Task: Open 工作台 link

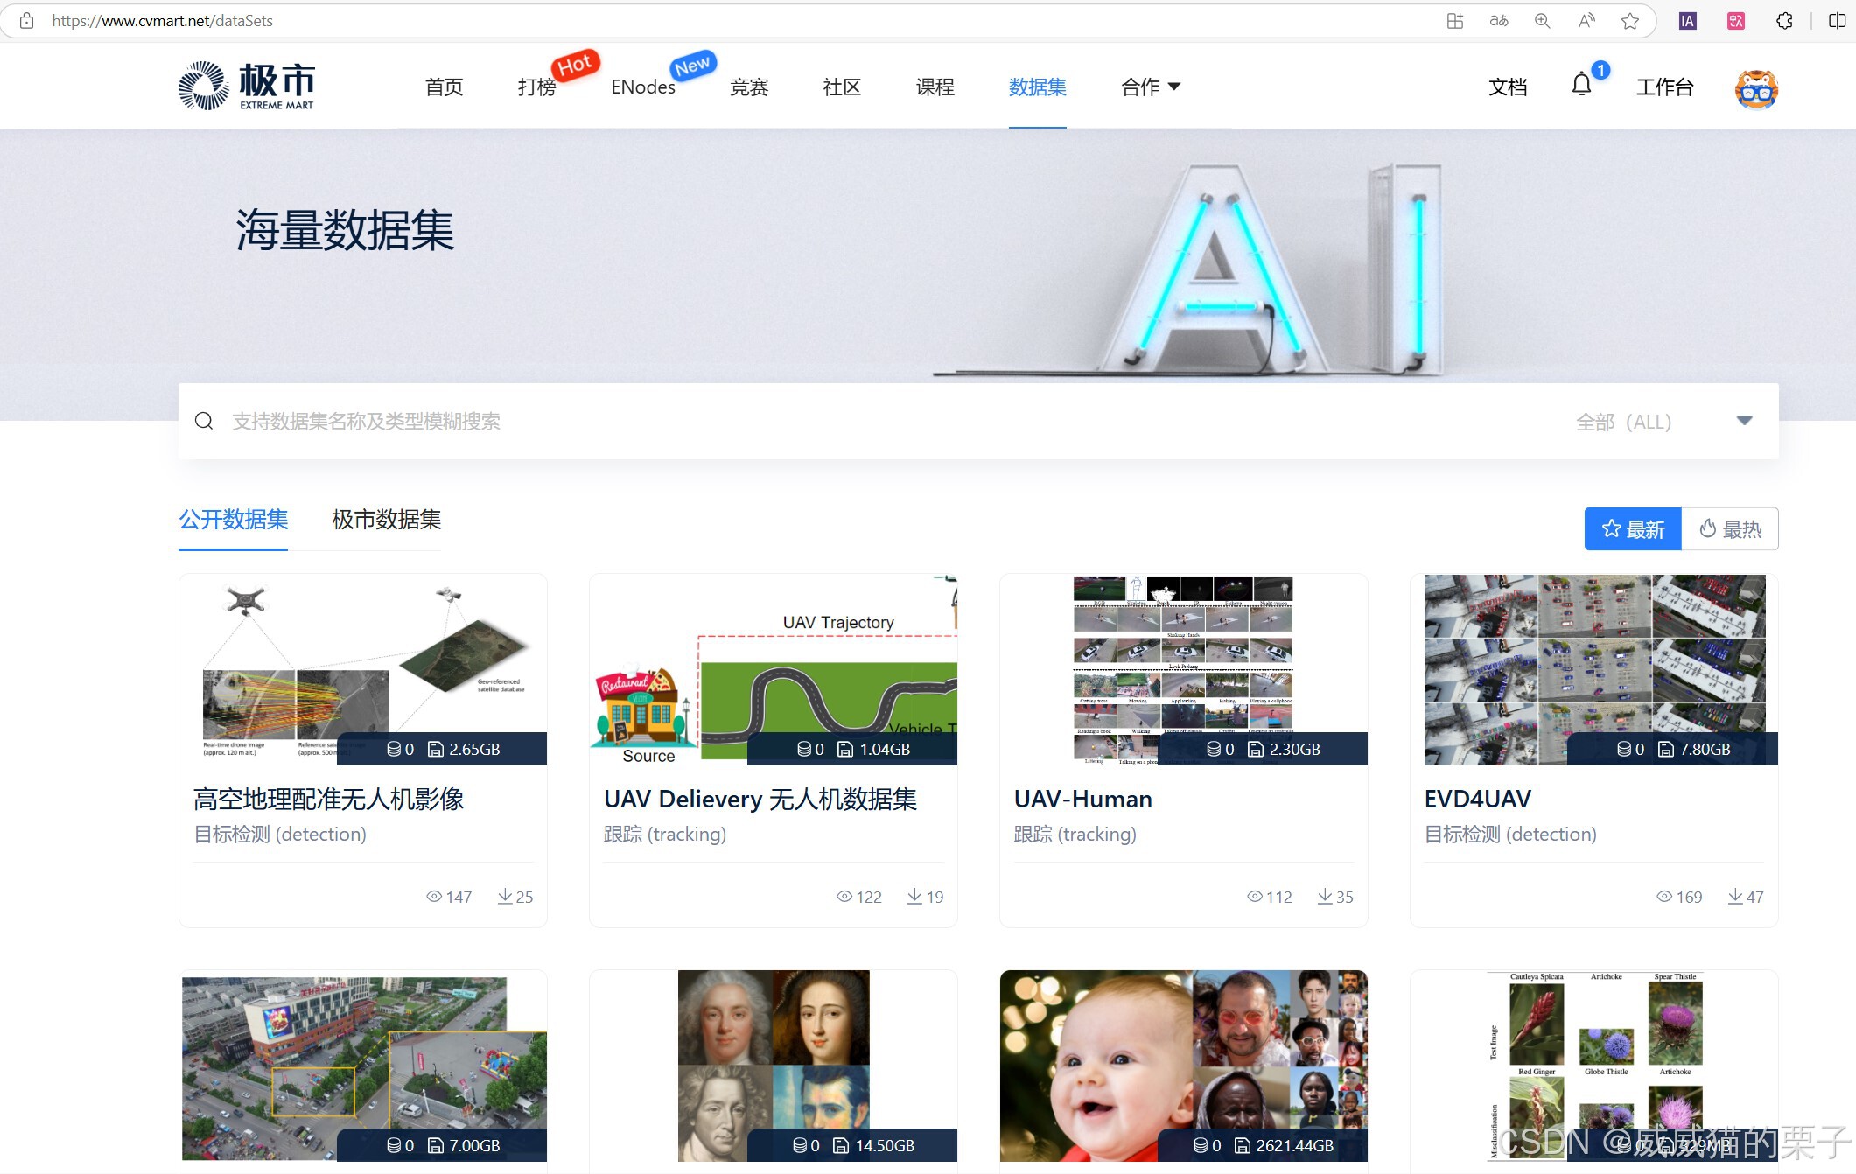Action: [1664, 87]
